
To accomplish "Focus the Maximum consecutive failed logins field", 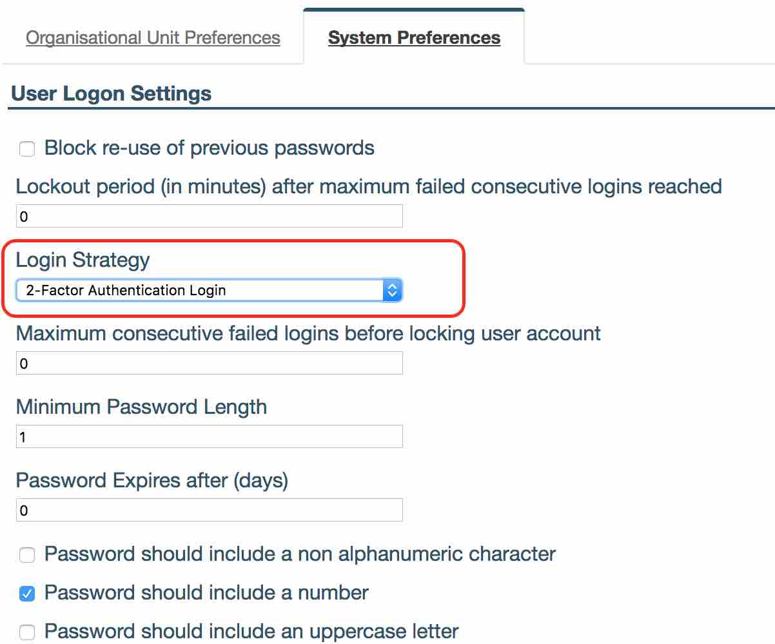I will click(x=209, y=363).
